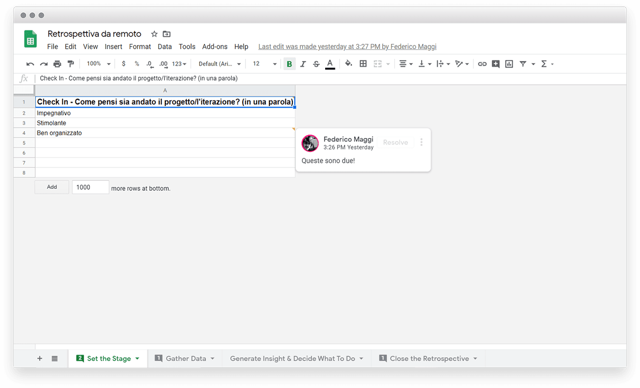Open the font family dropdown
The width and height of the screenshot is (640, 388).
tap(220, 64)
